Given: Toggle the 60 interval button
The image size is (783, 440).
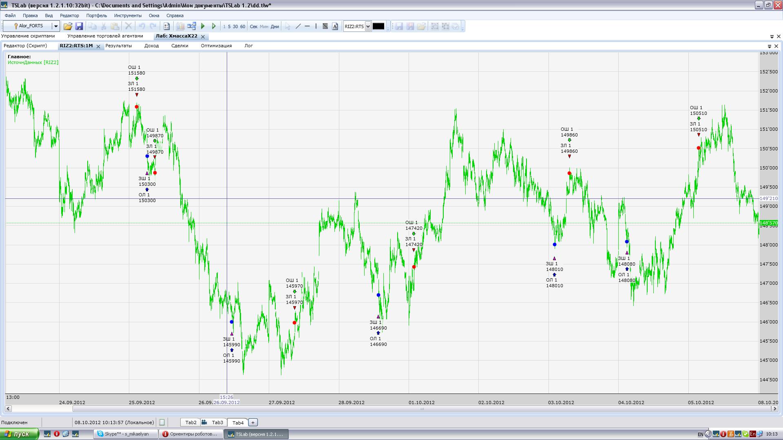Looking at the screenshot, I should [243, 26].
